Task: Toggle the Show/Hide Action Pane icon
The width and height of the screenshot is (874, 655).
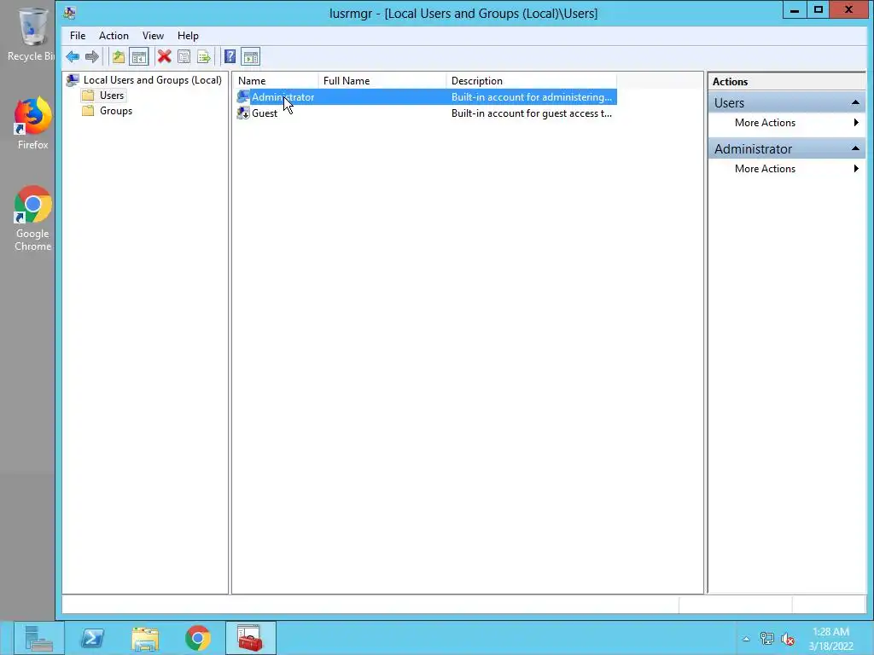Action: [x=251, y=56]
